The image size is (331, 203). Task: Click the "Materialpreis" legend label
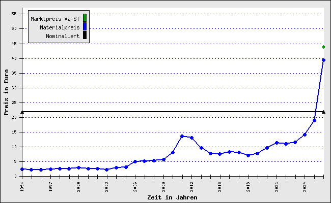[60, 27]
